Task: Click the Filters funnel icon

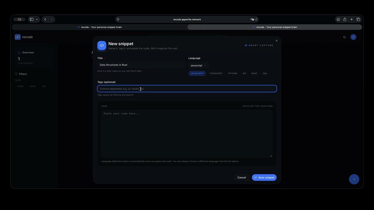Action: tap(16, 74)
